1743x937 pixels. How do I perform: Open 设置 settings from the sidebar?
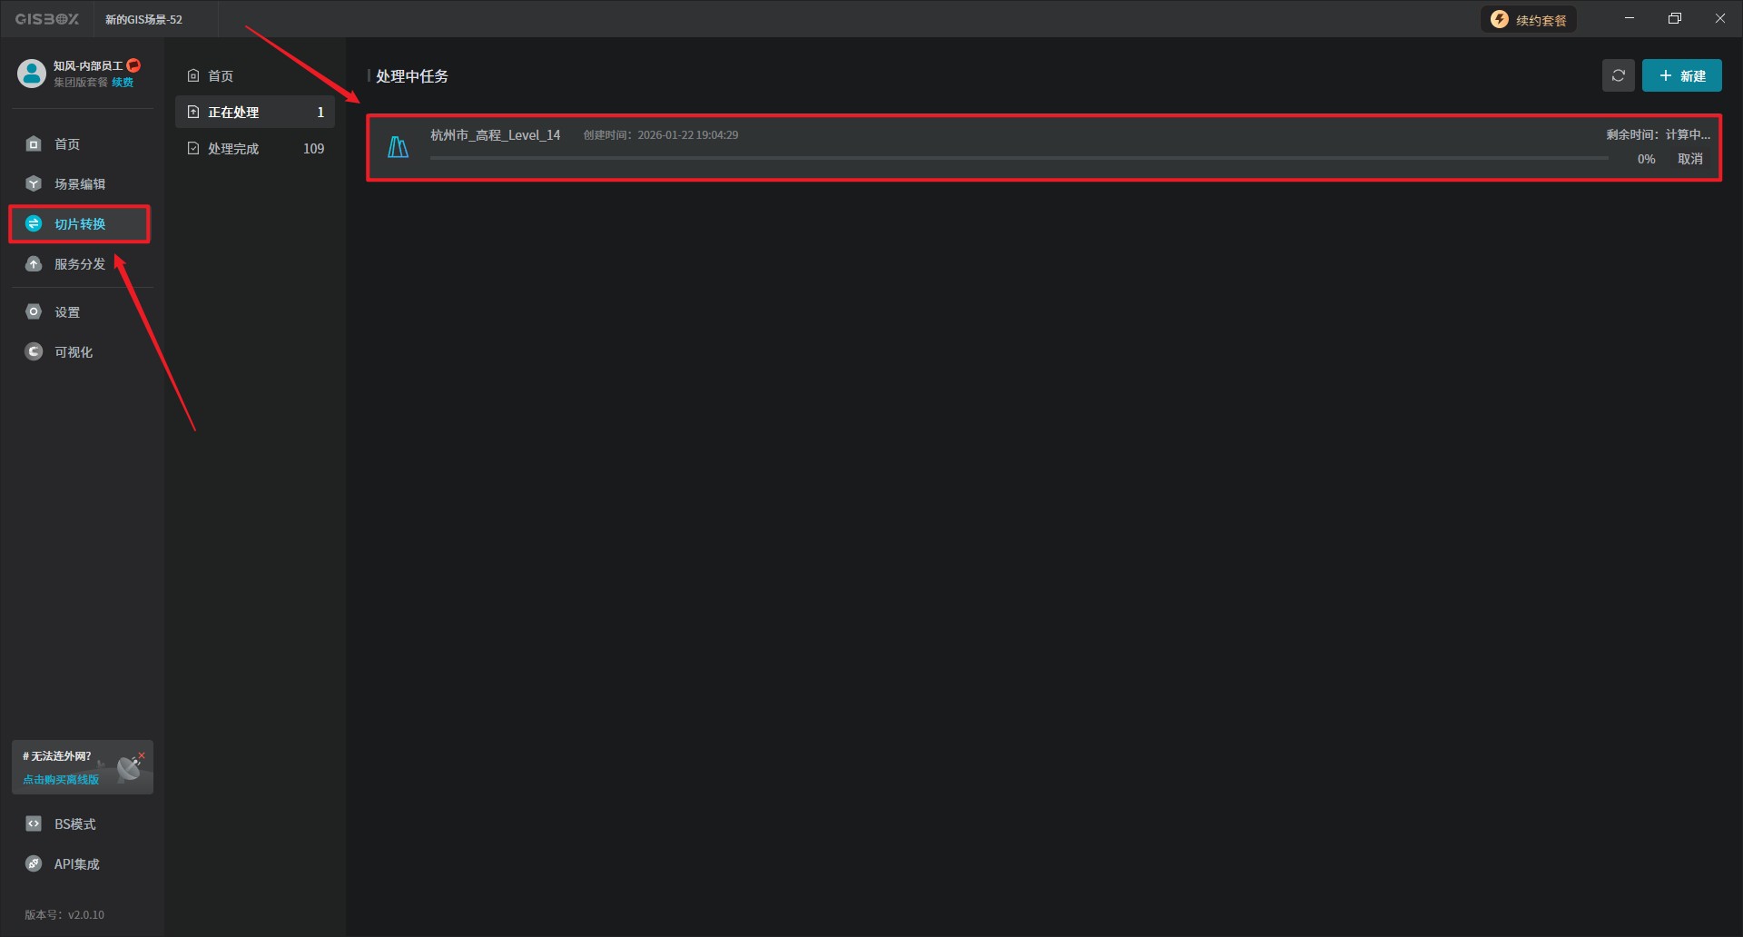click(x=66, y=312)
